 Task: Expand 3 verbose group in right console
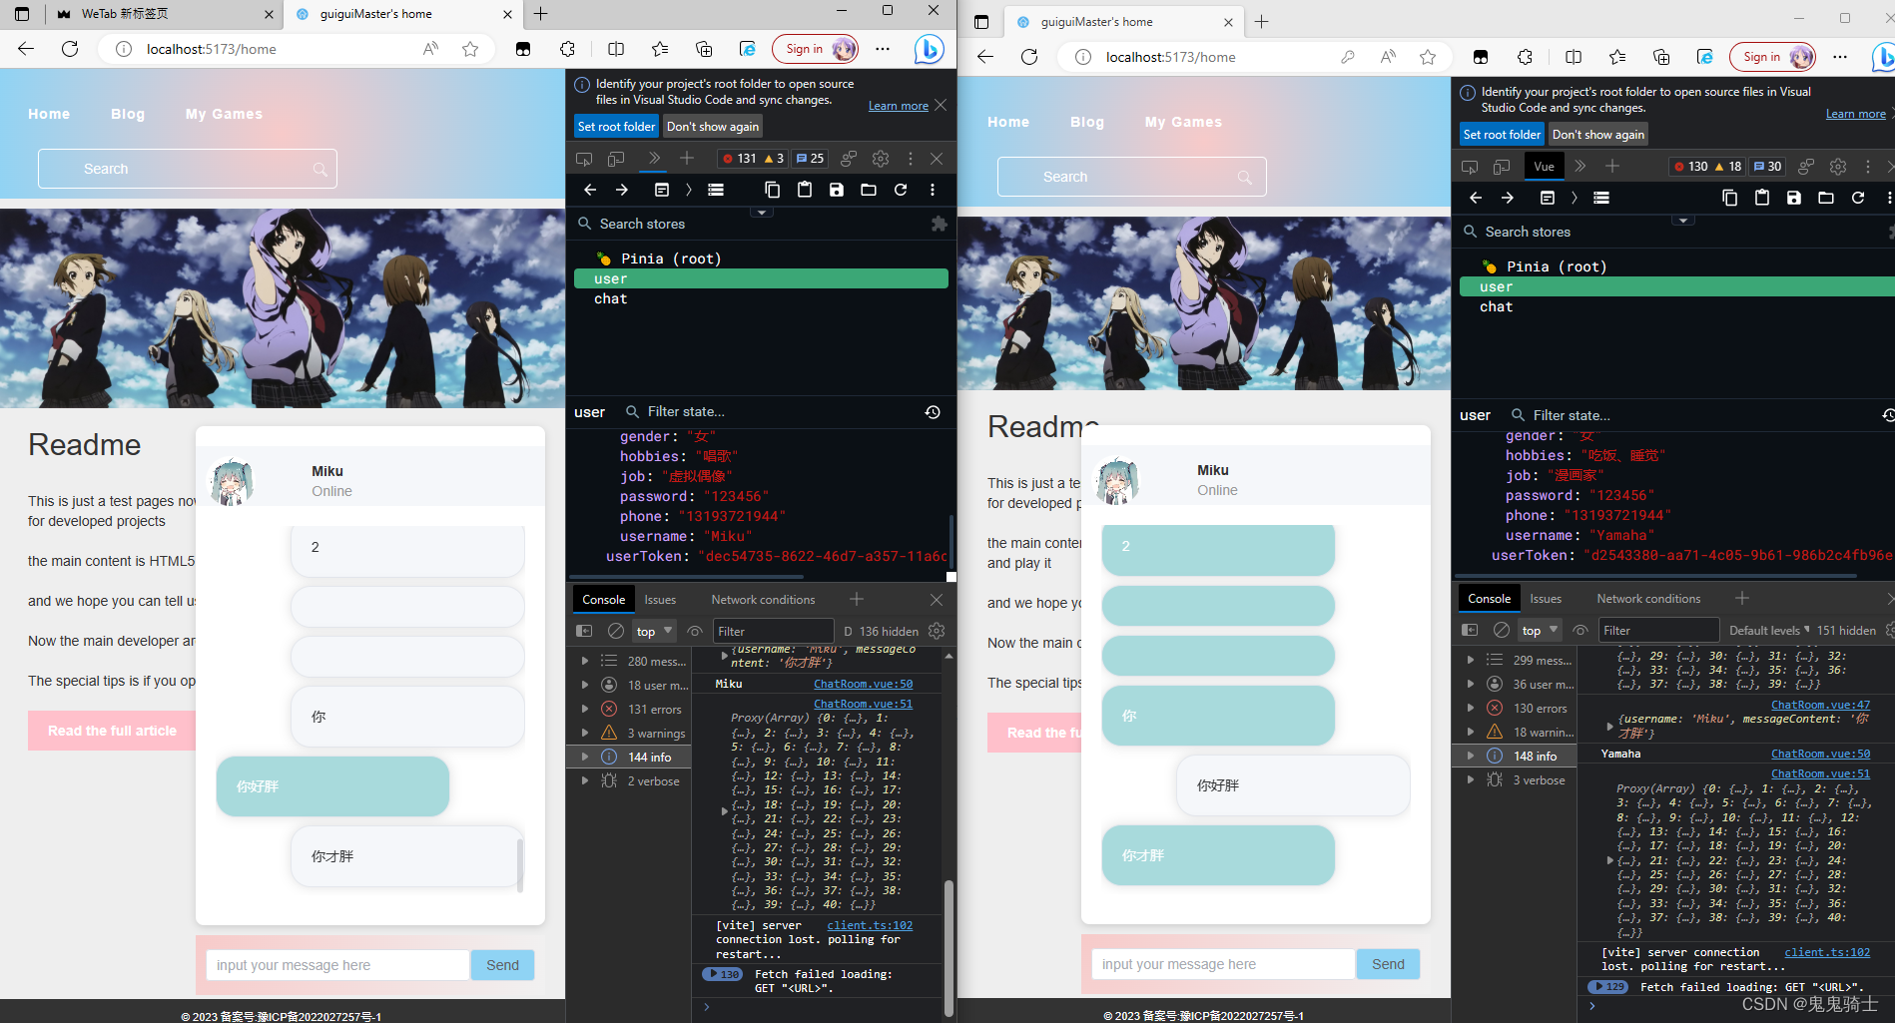tap(1470, 779)
